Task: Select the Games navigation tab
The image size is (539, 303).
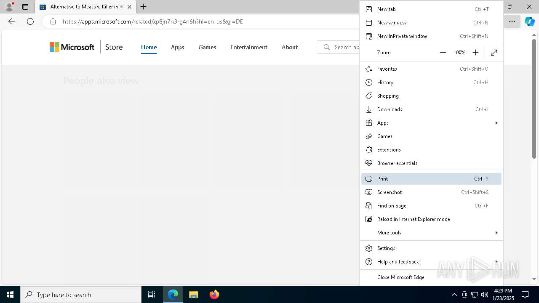Action: pyautogui.click(x=207, y=47)
